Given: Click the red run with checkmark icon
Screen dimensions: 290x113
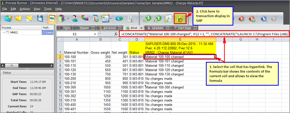Looking at the screenshot, I should 241,19.
